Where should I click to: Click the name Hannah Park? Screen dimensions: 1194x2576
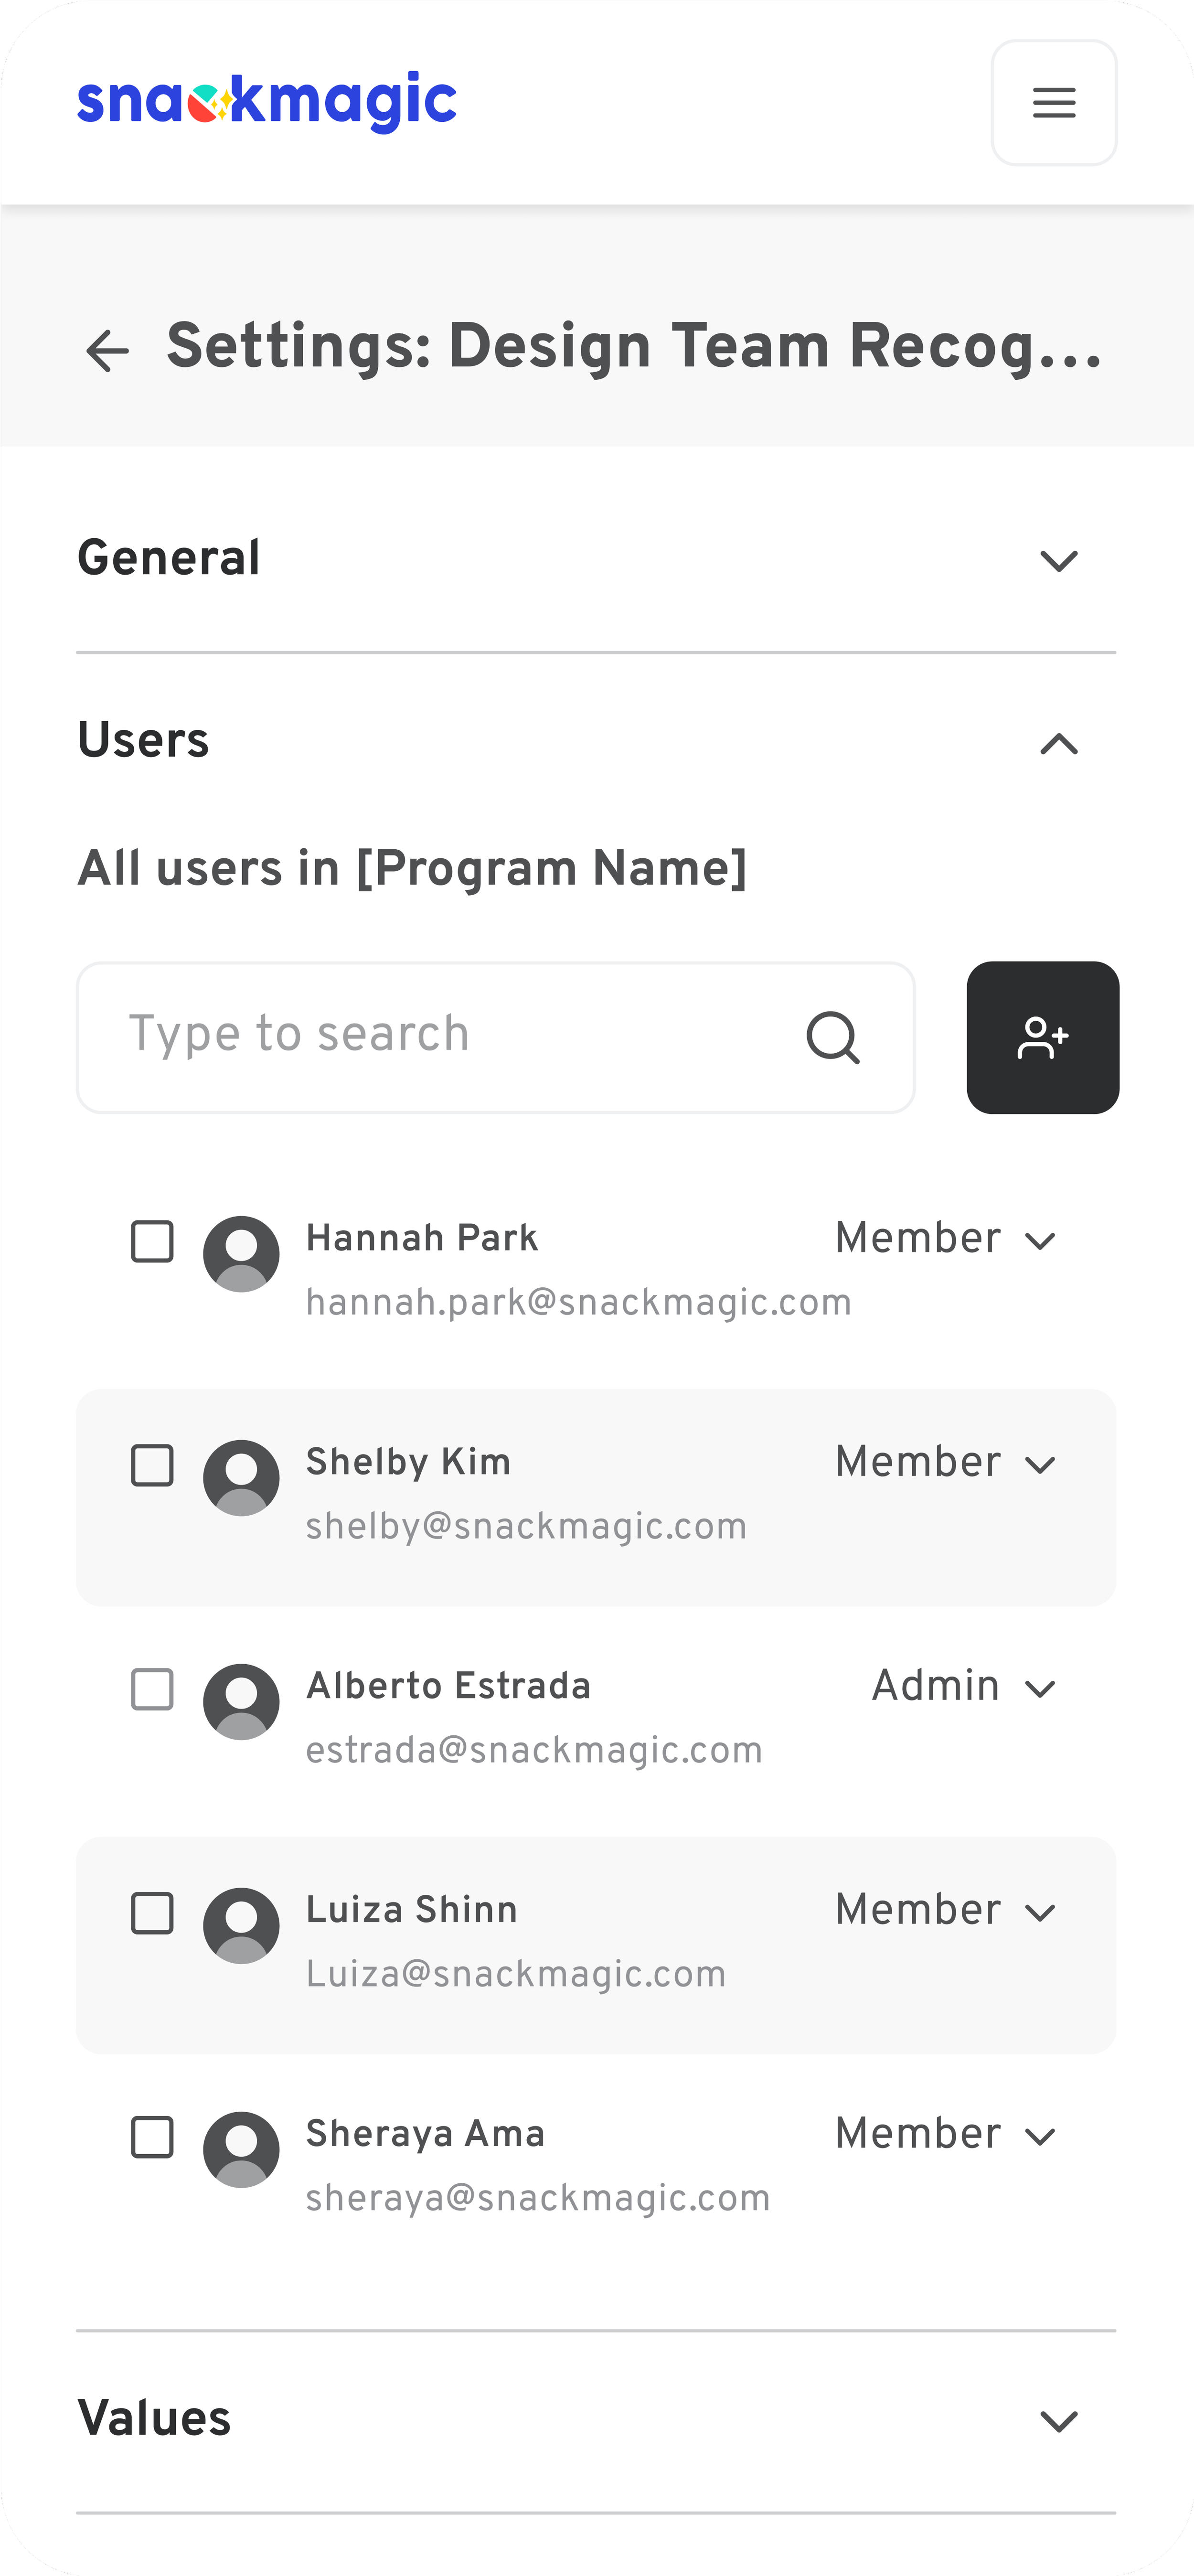click(422, 1238)
